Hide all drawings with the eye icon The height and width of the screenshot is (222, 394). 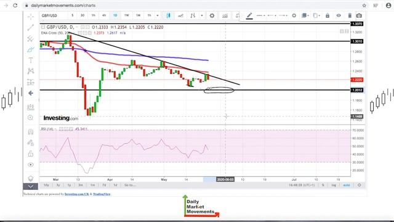(31, 165)
